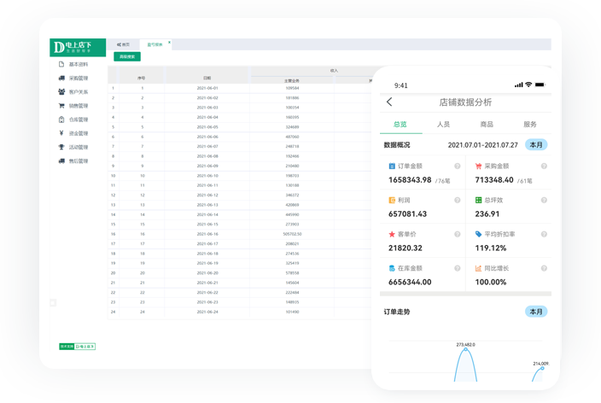The width and height of the screenshot is (601, 403).
Task: Open the 售后管理 menu item
Action: click(x=79, y=161)
